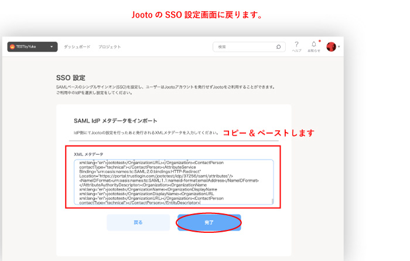Focus the 検索 search field

point(249,47)
